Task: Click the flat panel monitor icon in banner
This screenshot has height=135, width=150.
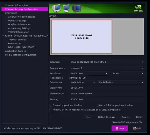Action: tap(66, 8)
